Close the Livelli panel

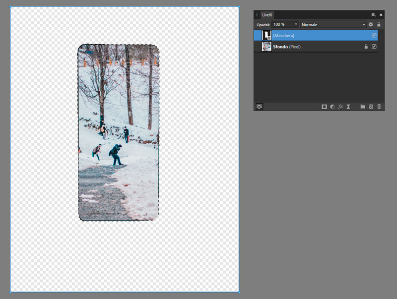381,15
